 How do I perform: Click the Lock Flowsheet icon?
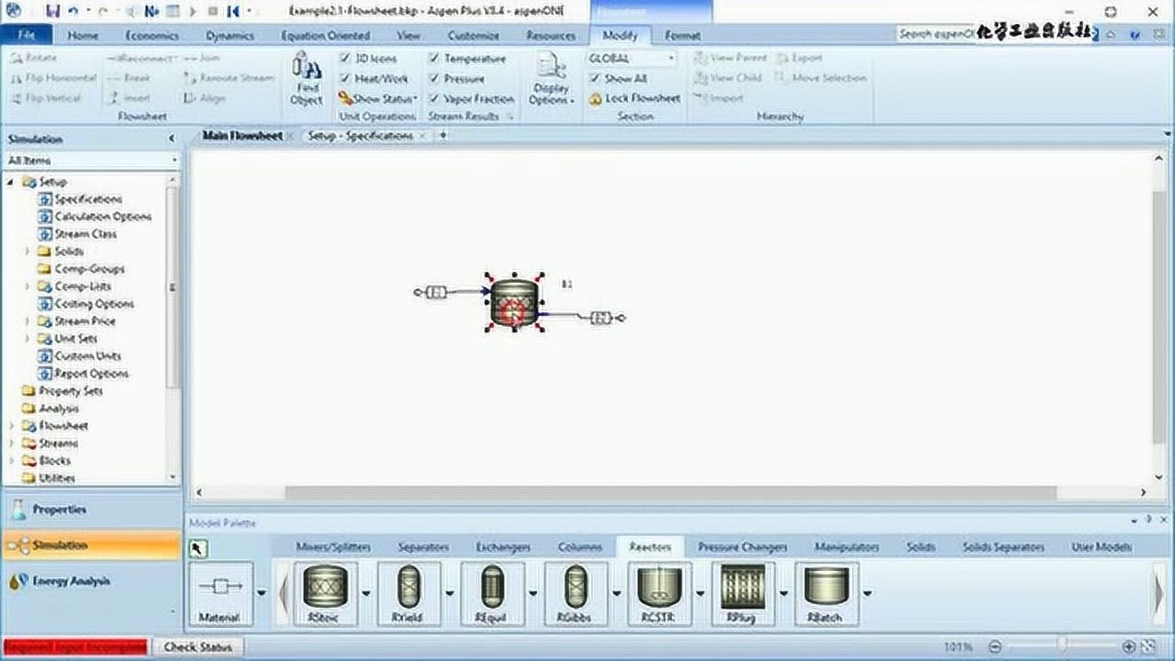[595, 98]
